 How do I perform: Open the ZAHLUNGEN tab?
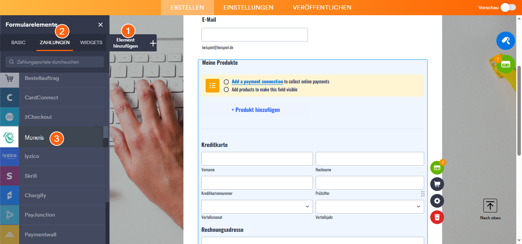54,43
